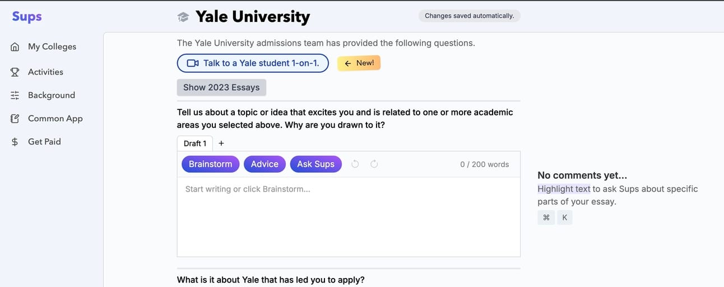724x287 pixels.
Task: Click the undo arrow icon in editor
Action: click(355, 164)
